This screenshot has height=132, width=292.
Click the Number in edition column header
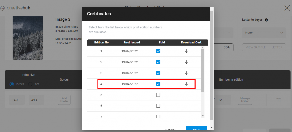(x=231, y=79)
